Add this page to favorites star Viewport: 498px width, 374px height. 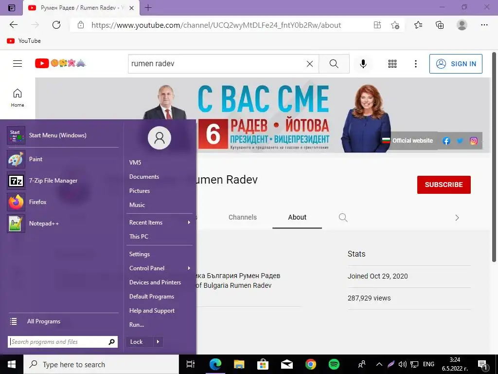pos(395,25)
